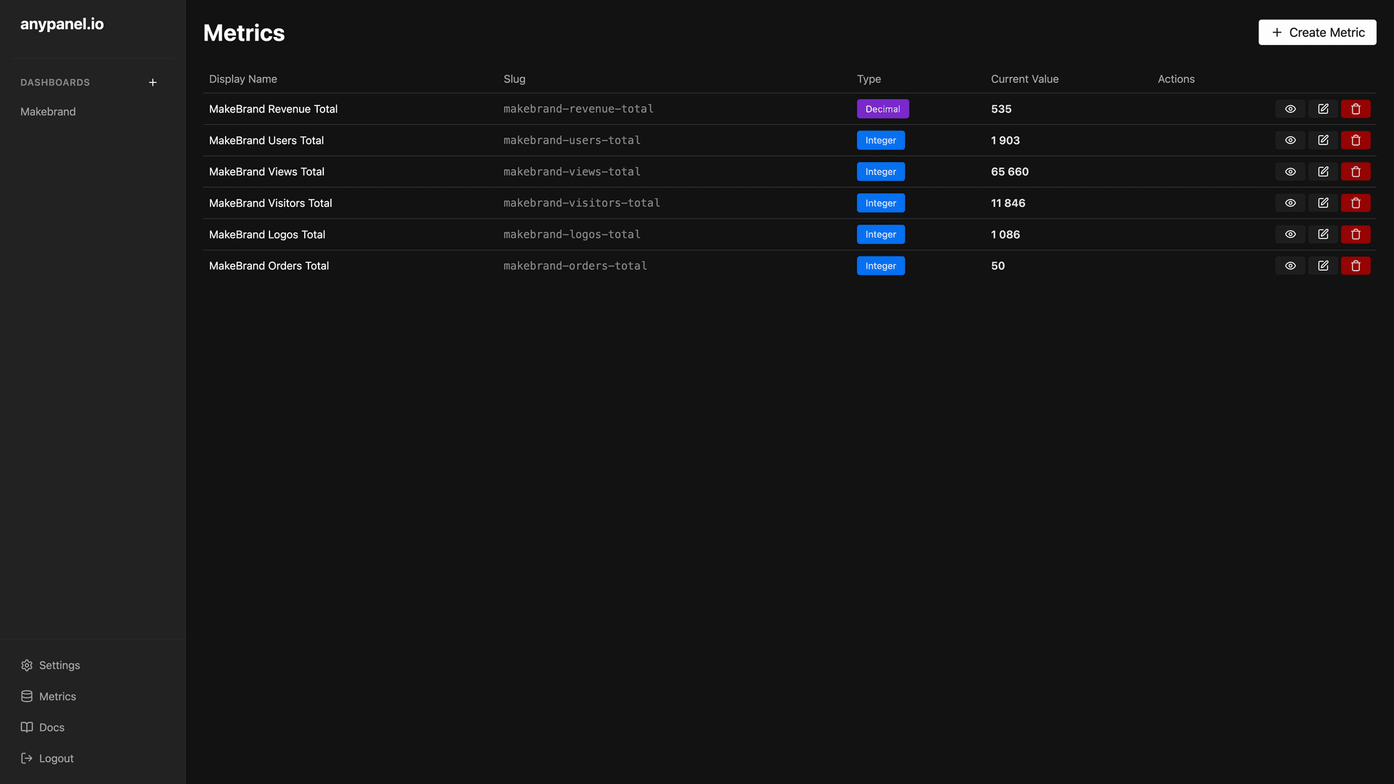Click the Logout icon in the sidebar
This screenshot has height=784, width=1394.
click(27, 759)
